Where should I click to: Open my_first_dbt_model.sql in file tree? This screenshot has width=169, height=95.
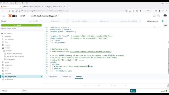14,54
